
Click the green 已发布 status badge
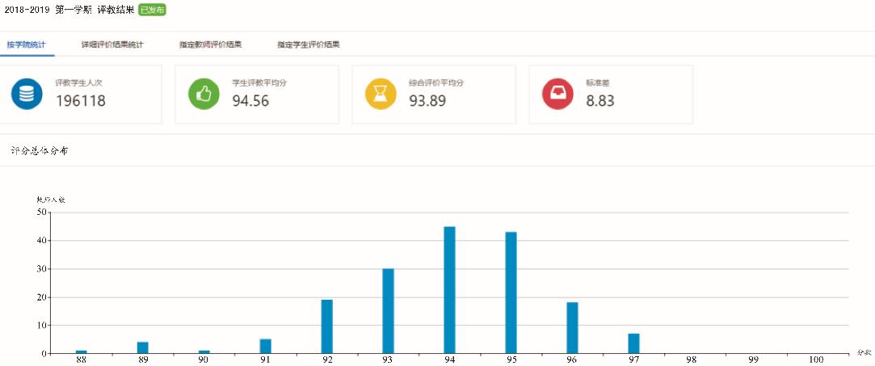(x=152, y=10)
